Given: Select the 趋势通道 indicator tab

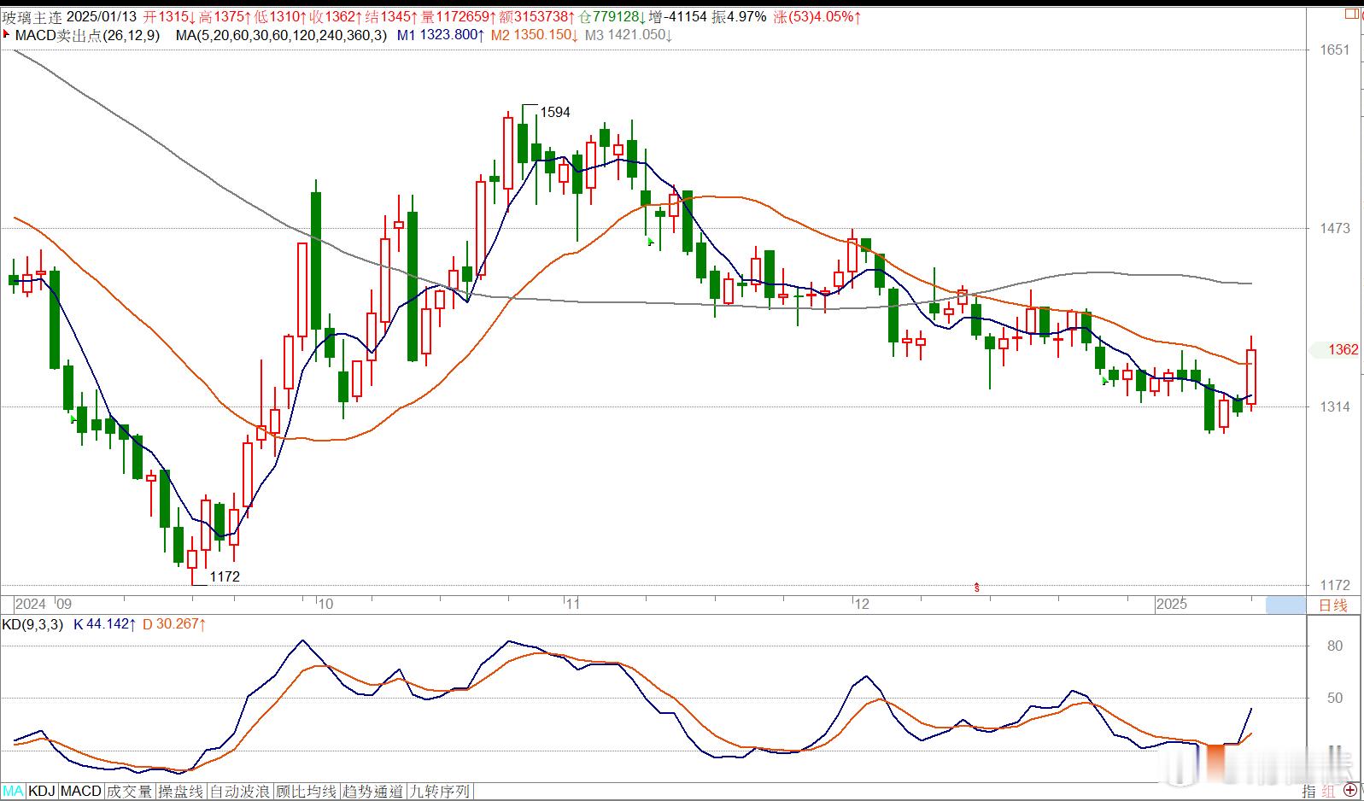Looking at the screenshot, I should click(373, 792).
